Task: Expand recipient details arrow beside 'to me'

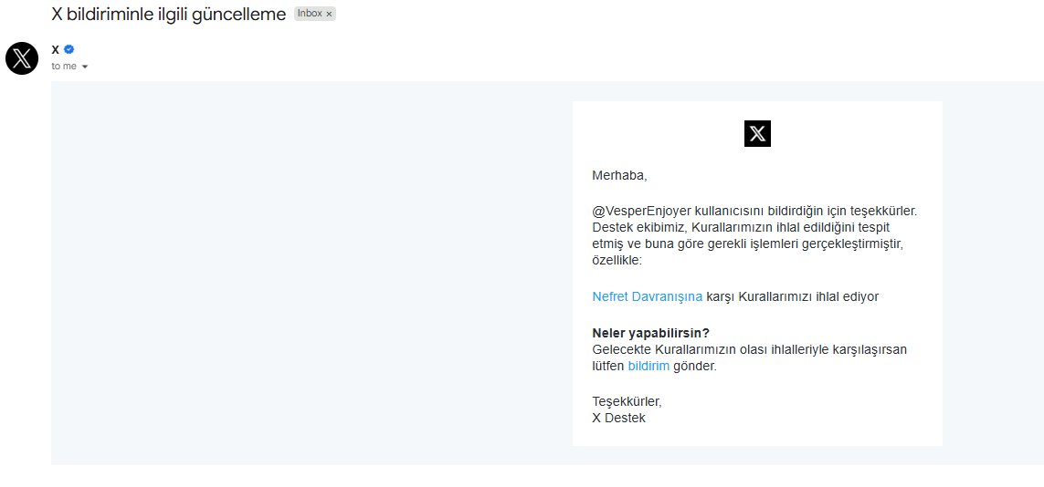Action: point(85,67)
